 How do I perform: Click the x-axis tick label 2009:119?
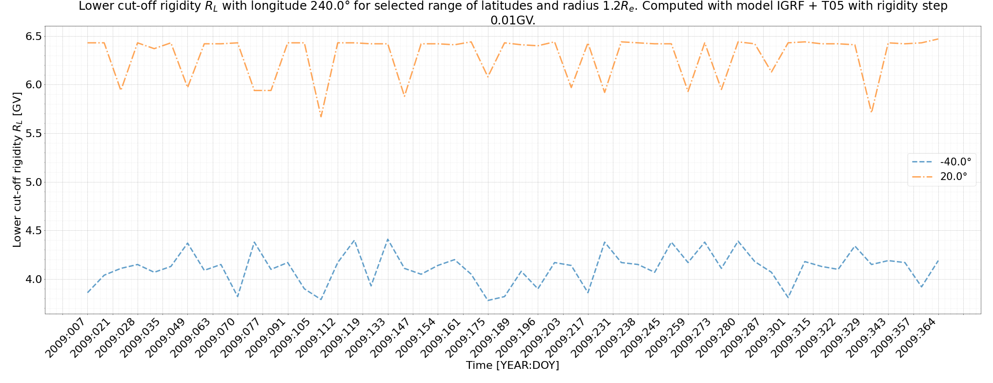[x=341, y=338]
